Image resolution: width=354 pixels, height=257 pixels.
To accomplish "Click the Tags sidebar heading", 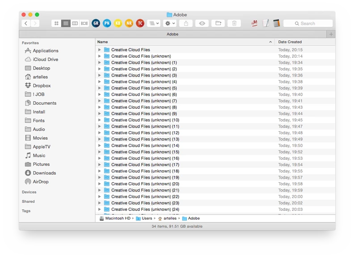I will 26,211.
